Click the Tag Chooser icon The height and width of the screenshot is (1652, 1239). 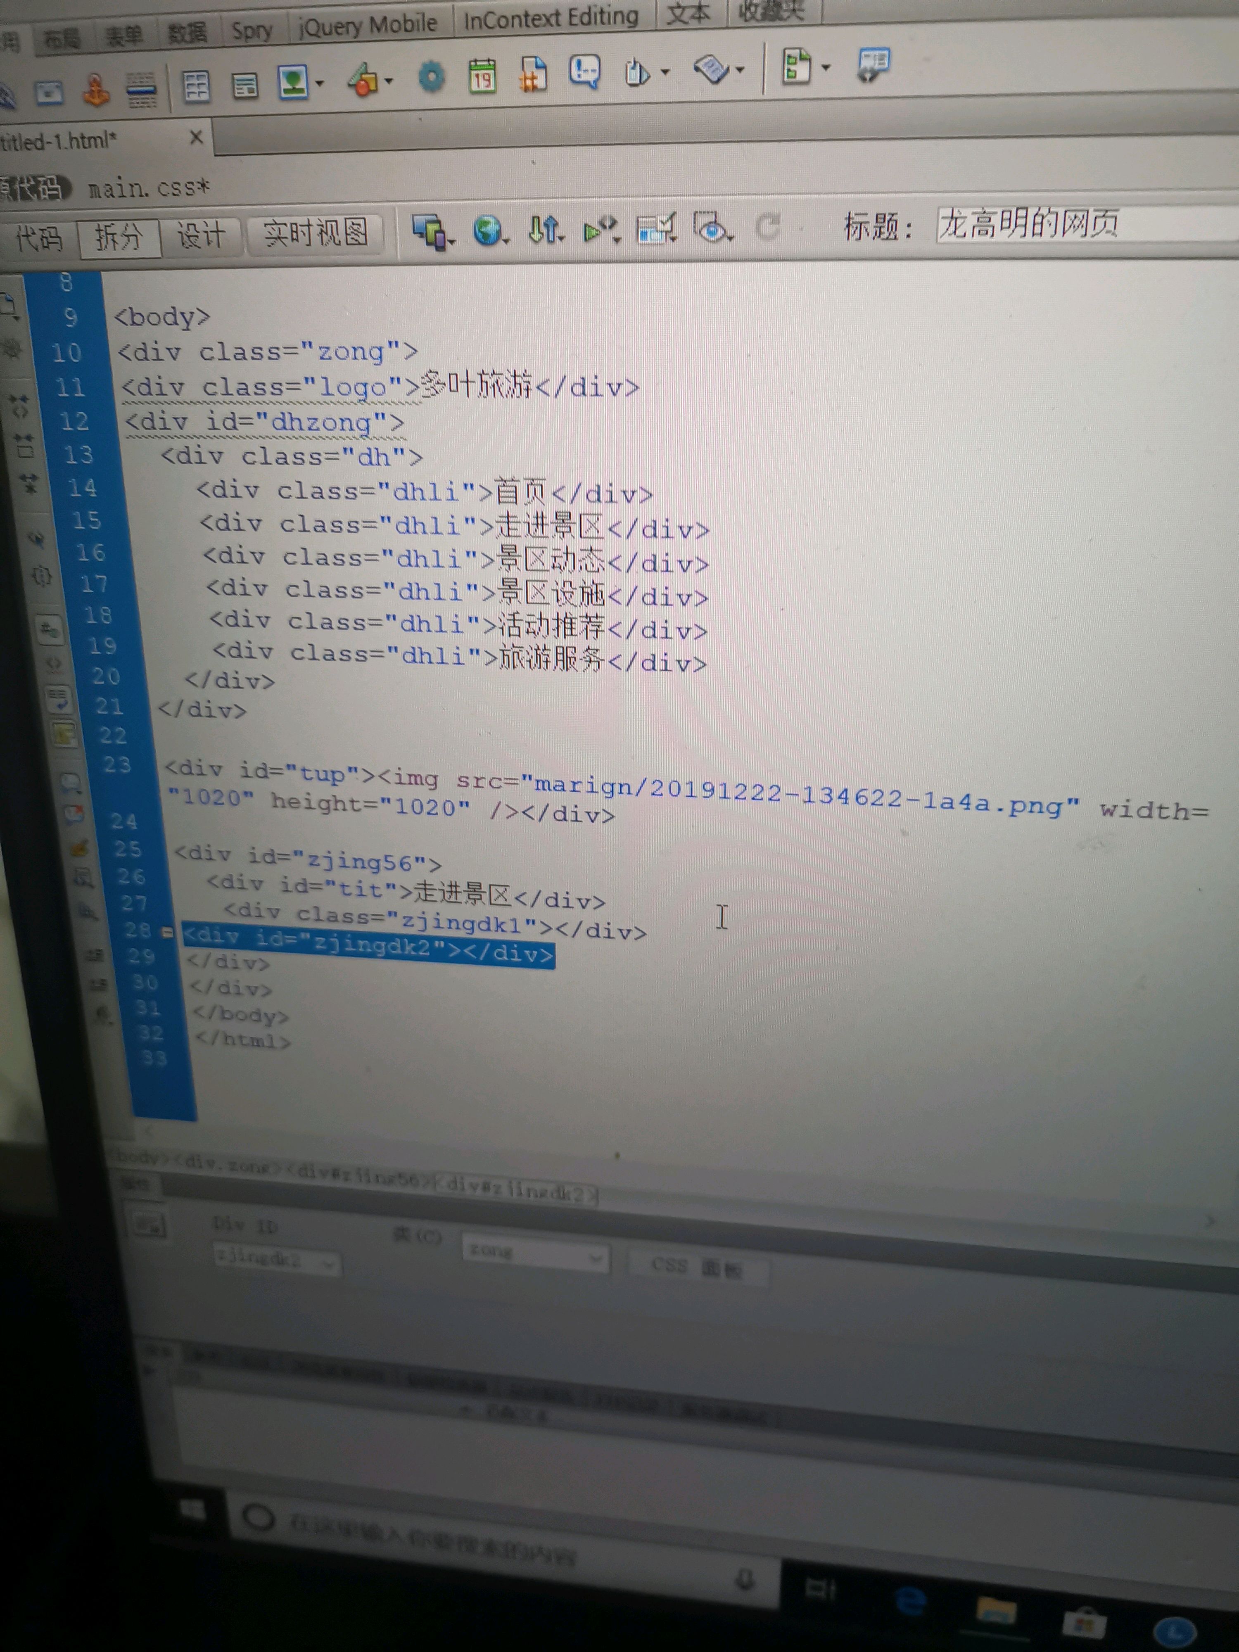(x=873, y=64)
